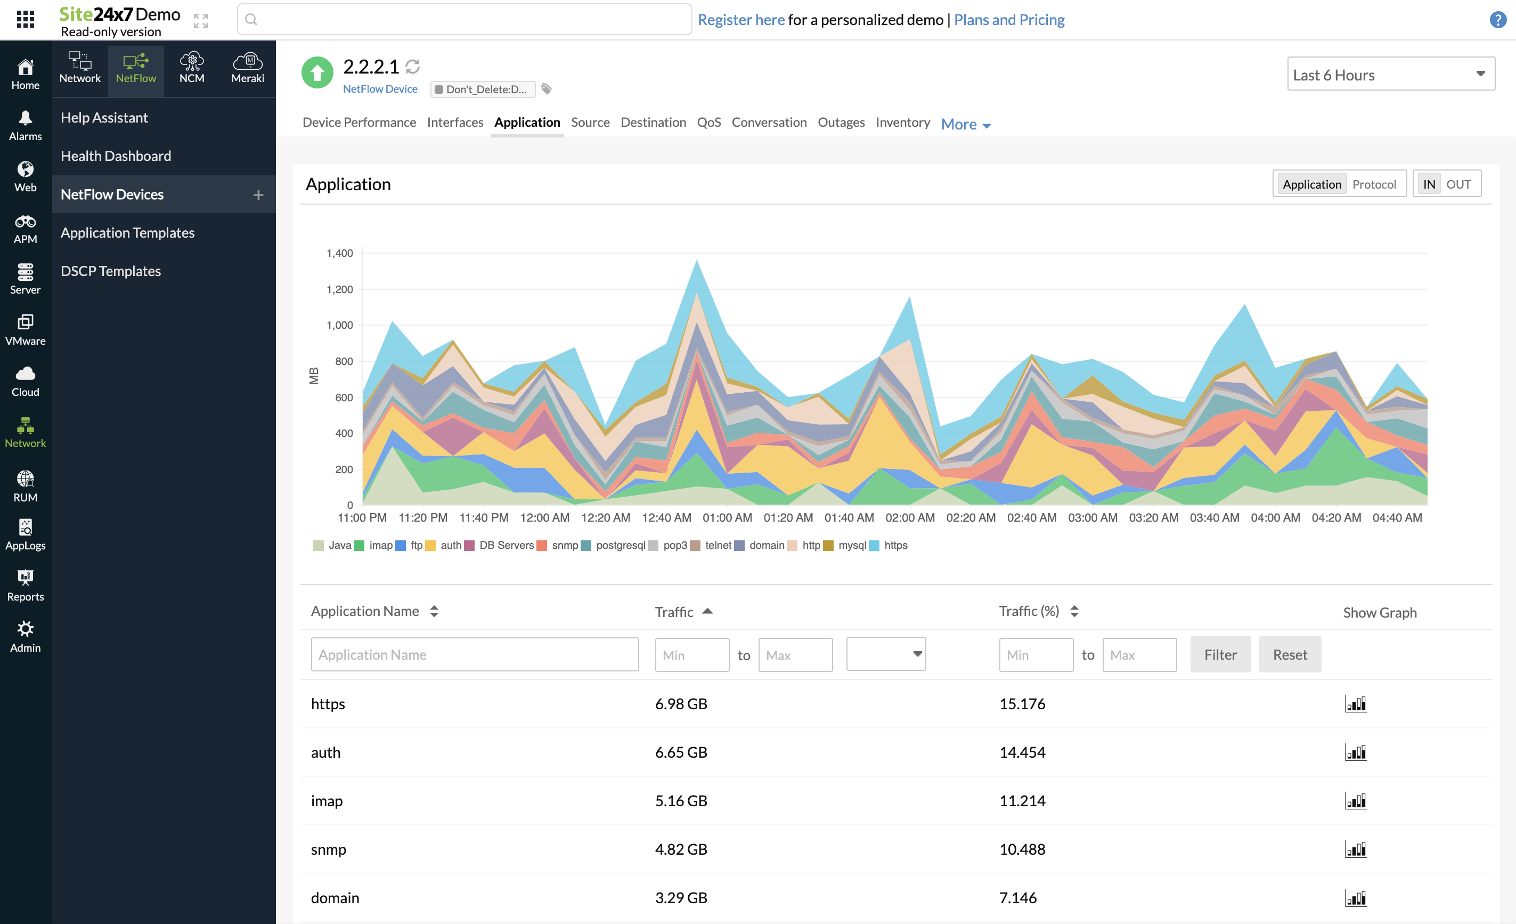
Task: Click the Plans and Pricing link
Action: (x=1008, y=19)
